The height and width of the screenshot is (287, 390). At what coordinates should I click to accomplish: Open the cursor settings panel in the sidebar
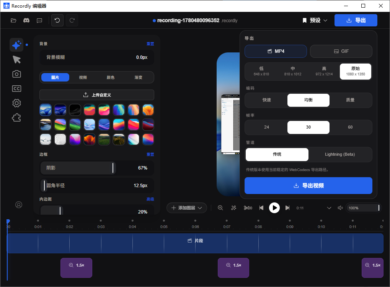[x=17, y=59]
